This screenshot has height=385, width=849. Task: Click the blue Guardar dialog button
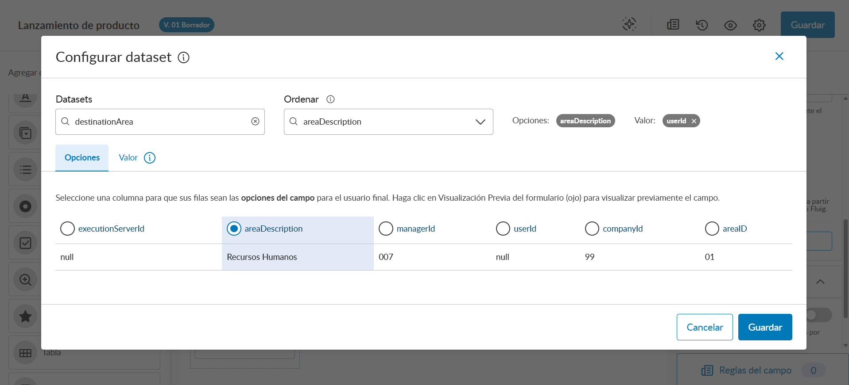(765, 327)
